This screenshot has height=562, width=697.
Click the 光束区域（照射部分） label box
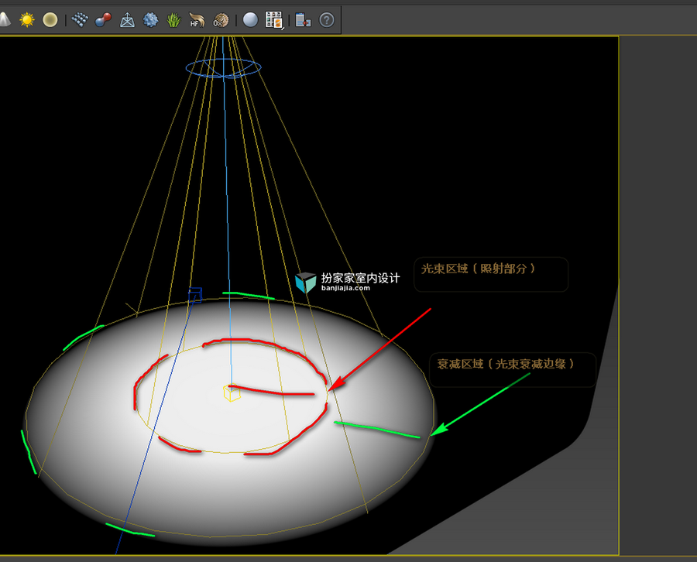coord(491,274)
